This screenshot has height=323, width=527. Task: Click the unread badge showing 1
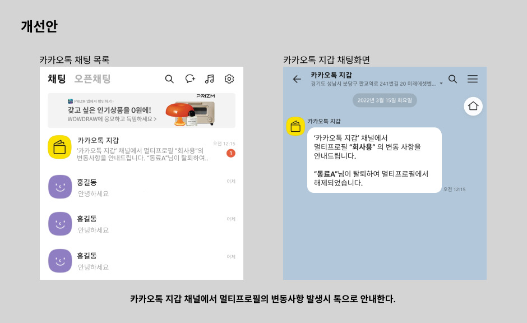point(231,153)
